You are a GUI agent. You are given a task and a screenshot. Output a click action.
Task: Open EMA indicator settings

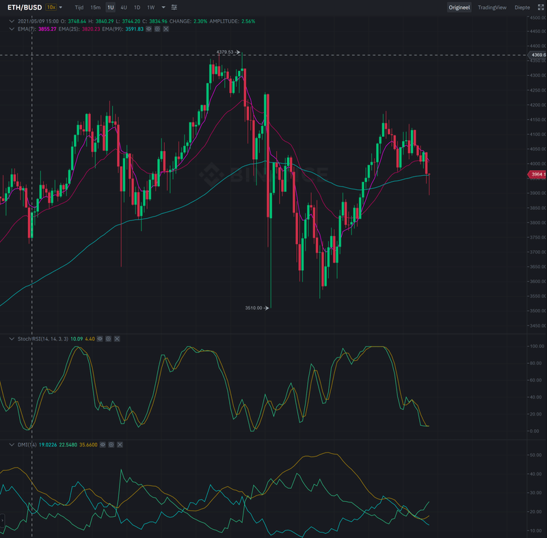coord(157,29)
